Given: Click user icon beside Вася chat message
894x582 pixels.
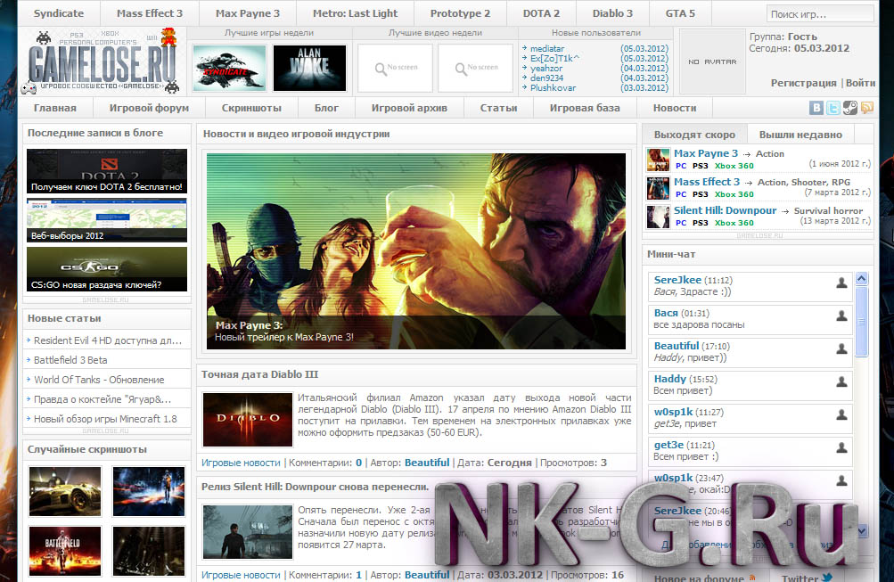Looking at the screenshot, I should (841, 316).
